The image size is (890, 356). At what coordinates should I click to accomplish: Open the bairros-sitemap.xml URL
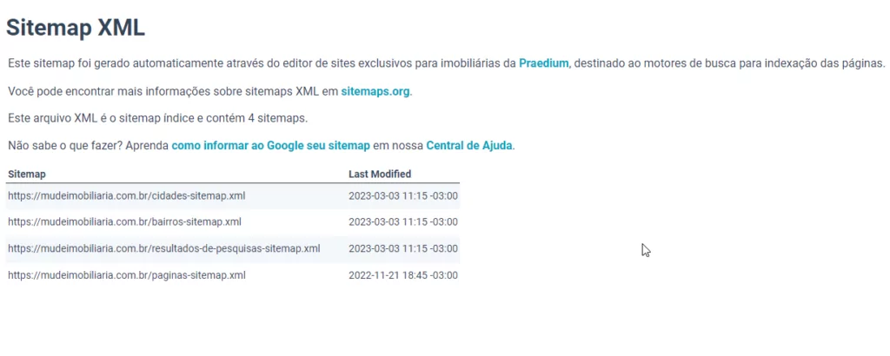click(x=124, y=221)
